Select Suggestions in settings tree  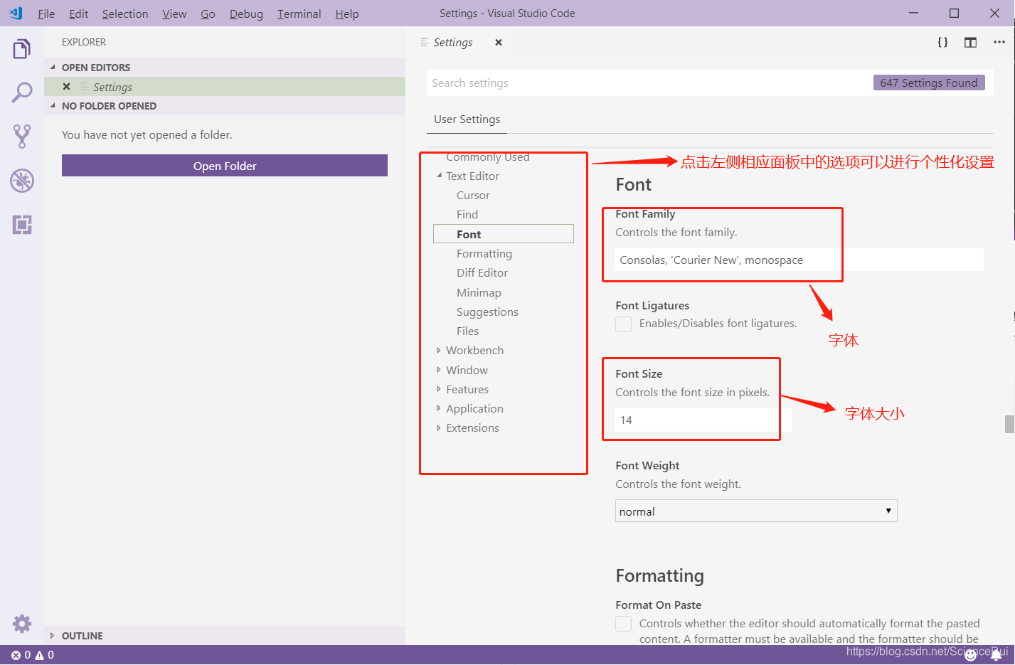[487, 312]
